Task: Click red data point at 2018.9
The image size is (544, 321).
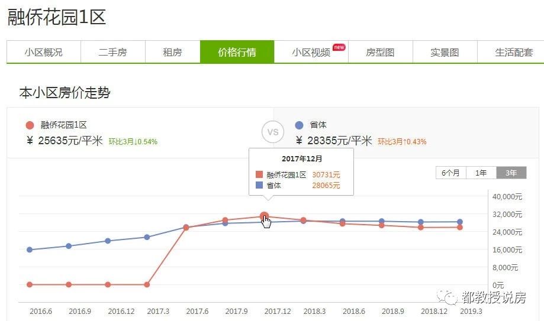Action: 382,226
